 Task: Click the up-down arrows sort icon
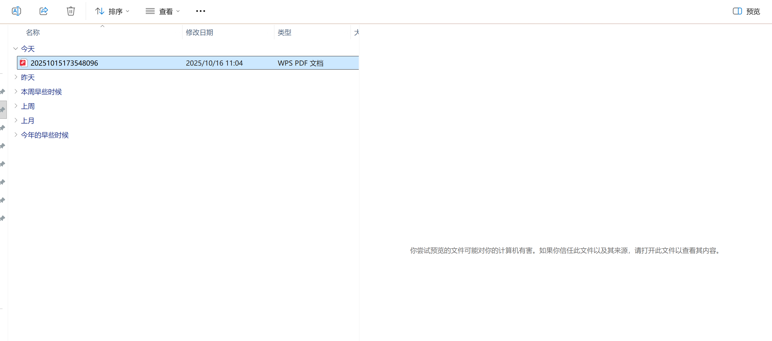(99, 11)
